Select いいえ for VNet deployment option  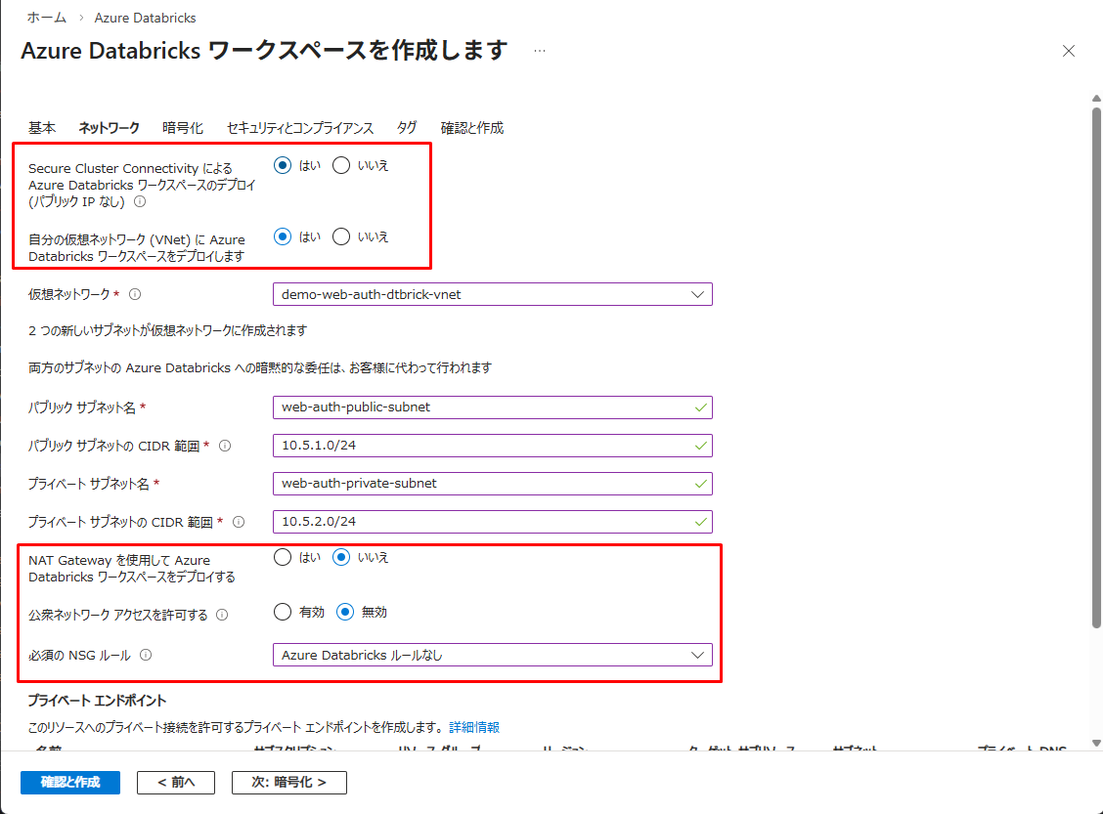point(341,236)
